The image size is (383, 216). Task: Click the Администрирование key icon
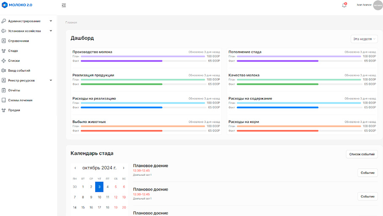pos(4,21)
